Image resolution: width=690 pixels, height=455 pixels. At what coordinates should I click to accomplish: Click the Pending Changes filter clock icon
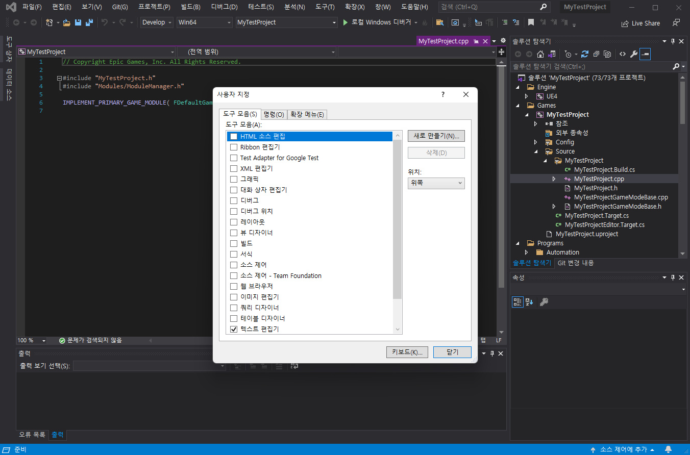tap(568, 54)
